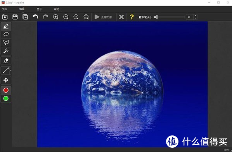Select the Magic Wand tool
Screen dimensions: 232x152
click(x=6, y=51)
